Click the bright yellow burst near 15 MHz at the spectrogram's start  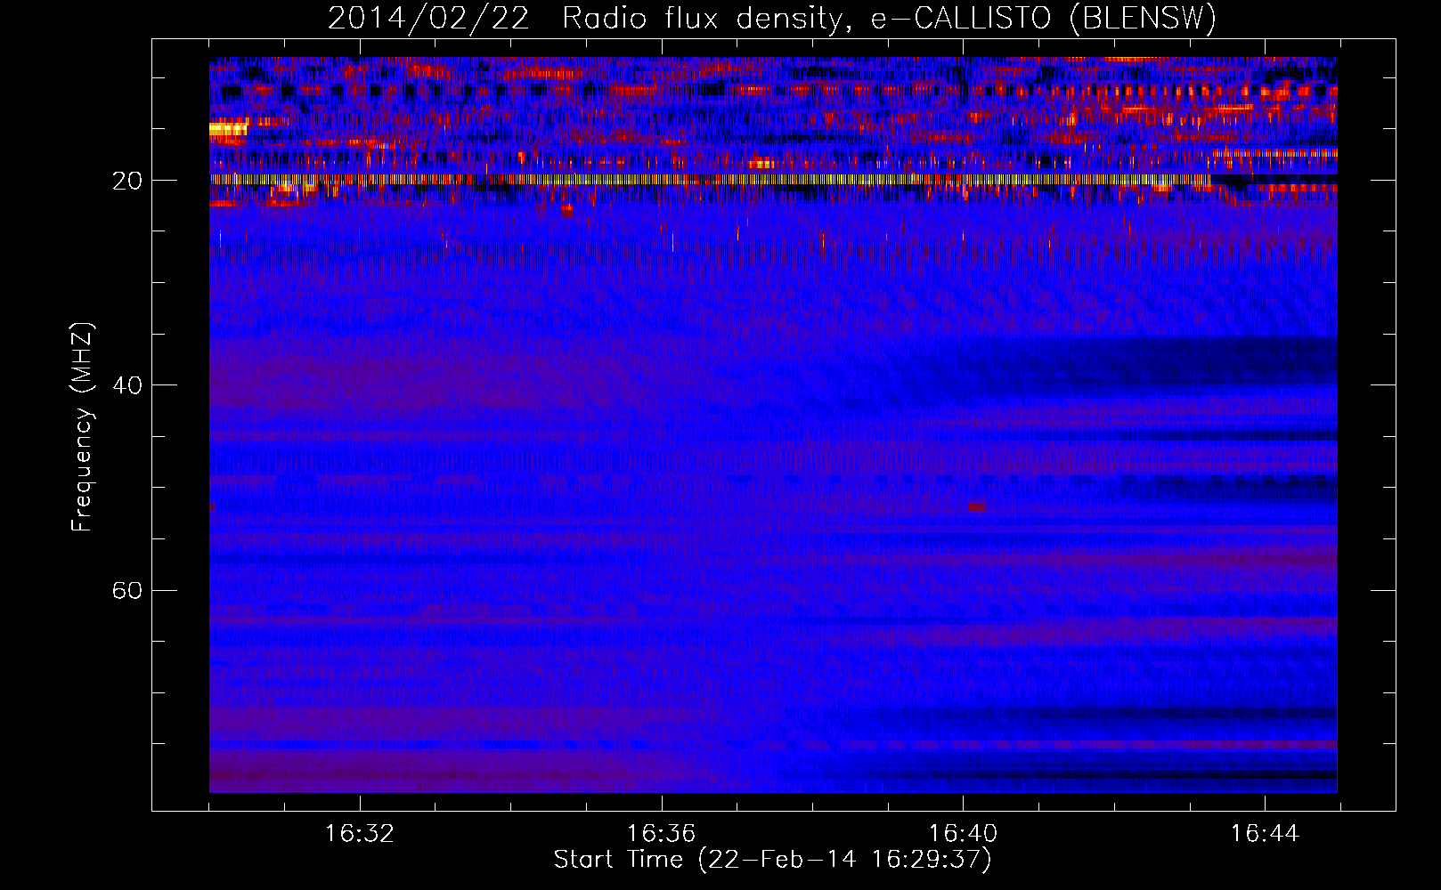point(228,129)
